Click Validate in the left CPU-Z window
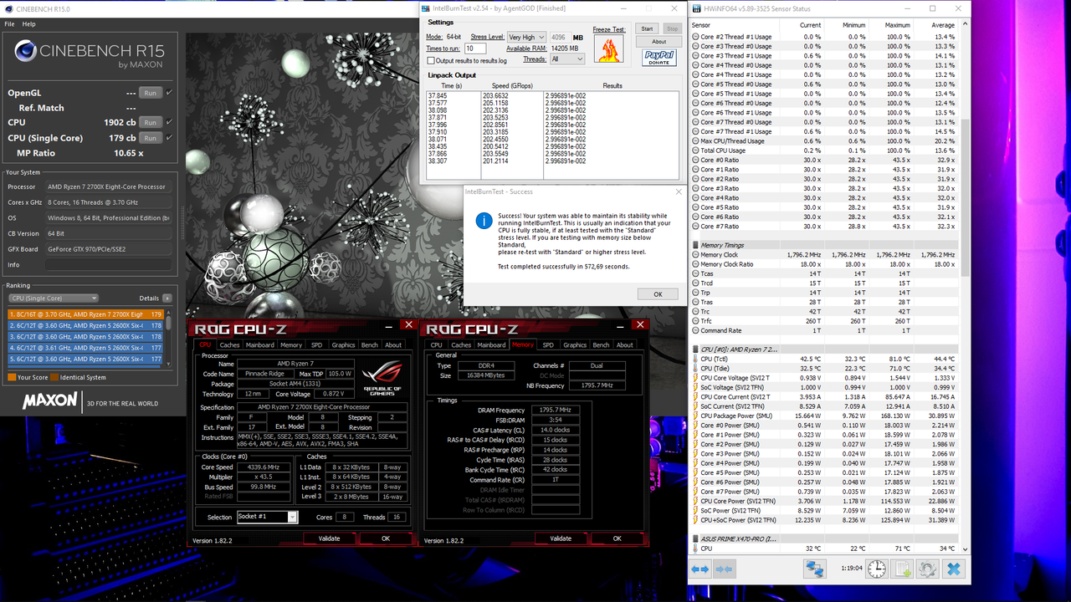The height and width of the screenshot is (602, 1071). click(x=330, y=538)
